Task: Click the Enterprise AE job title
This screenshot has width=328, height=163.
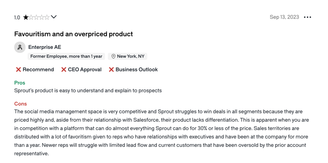Action: (x=44, y=47)
